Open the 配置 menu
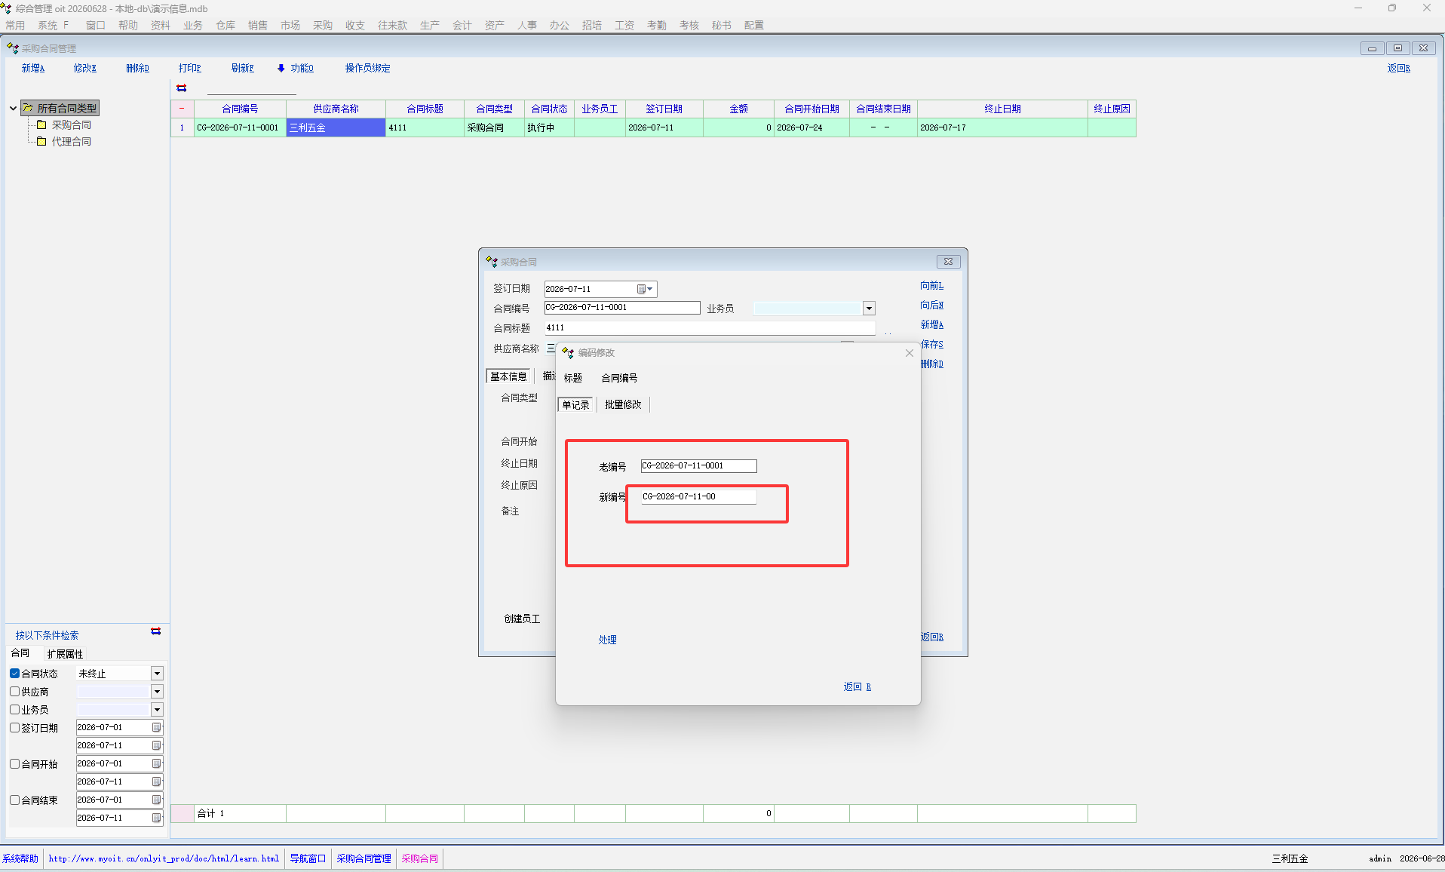The width and height of the screenshot is (1445, 872). point(754,25)
